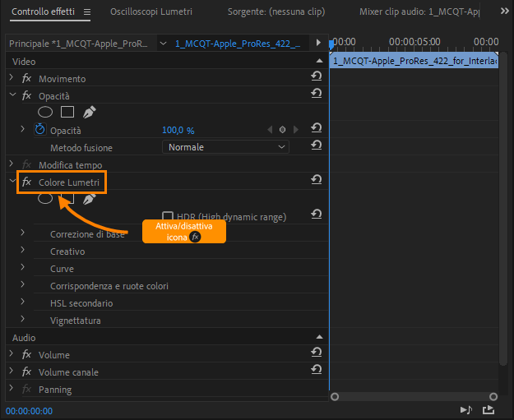Select the clip bar in the effect timeline
Image resolution: width=514 pixels, height=420 pixels.
pyautogui.click(x=414, y=61)
